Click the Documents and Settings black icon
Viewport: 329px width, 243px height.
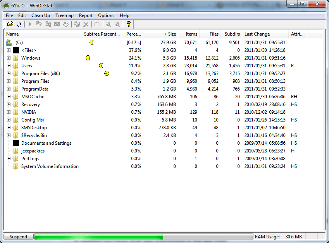click(16, 143)
